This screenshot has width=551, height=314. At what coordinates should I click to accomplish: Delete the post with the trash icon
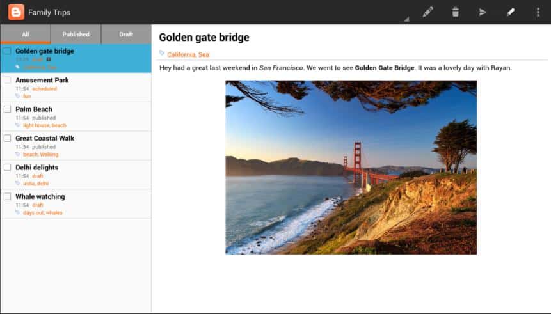tap(455, 12)
